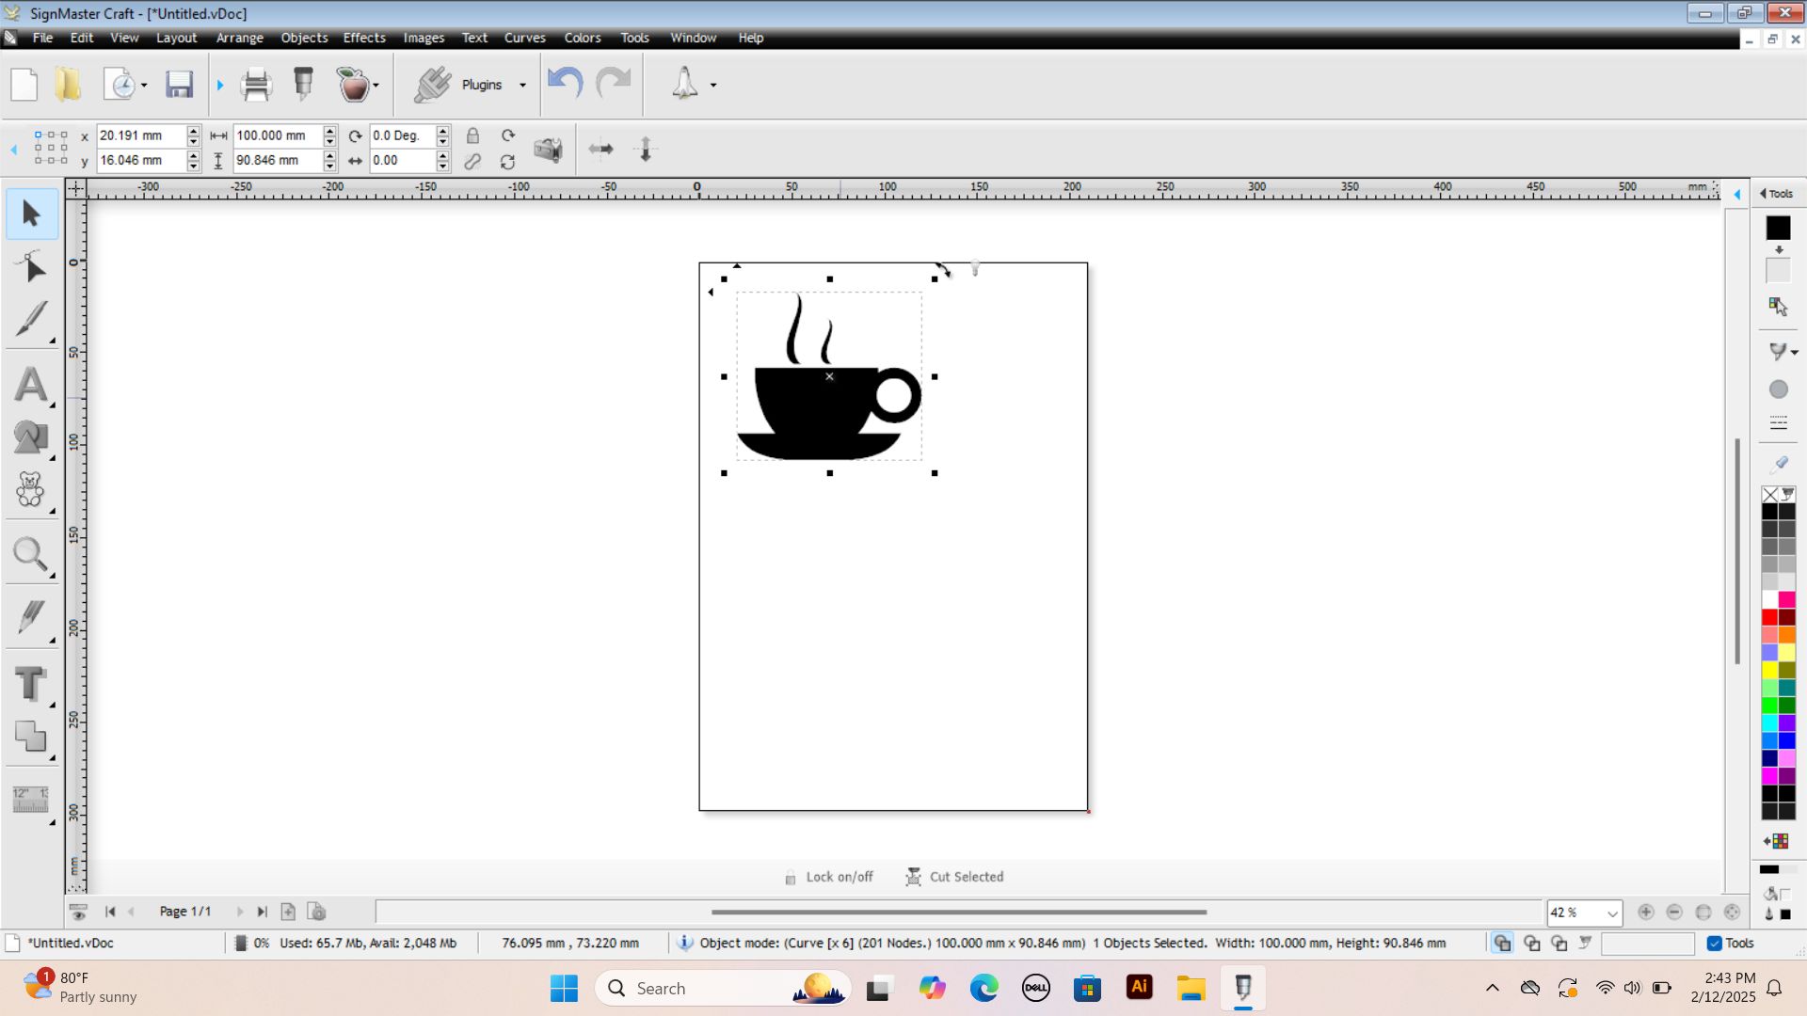The height and width of the screenshot is (1016, 1807).
Task: Choose the object anchor point grid
Action: click(x=51, y=148)
